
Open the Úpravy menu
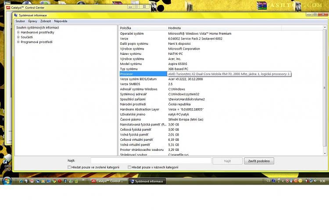32,21
